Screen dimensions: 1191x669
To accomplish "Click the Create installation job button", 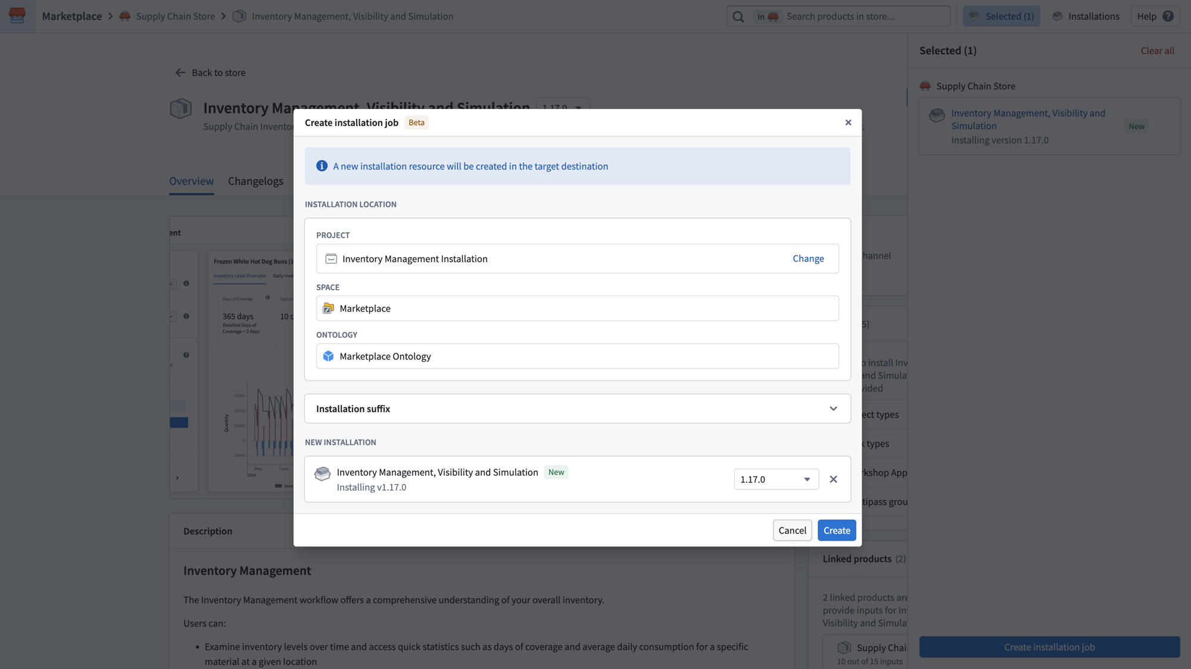I will coord(1049,647).
